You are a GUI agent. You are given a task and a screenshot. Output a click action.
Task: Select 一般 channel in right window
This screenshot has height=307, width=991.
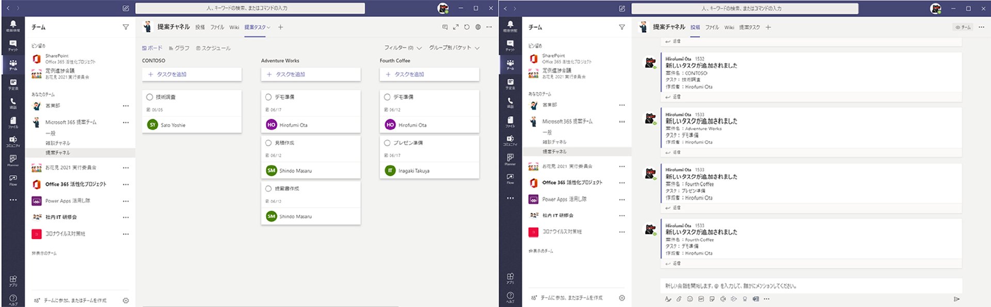coord(547,132)
